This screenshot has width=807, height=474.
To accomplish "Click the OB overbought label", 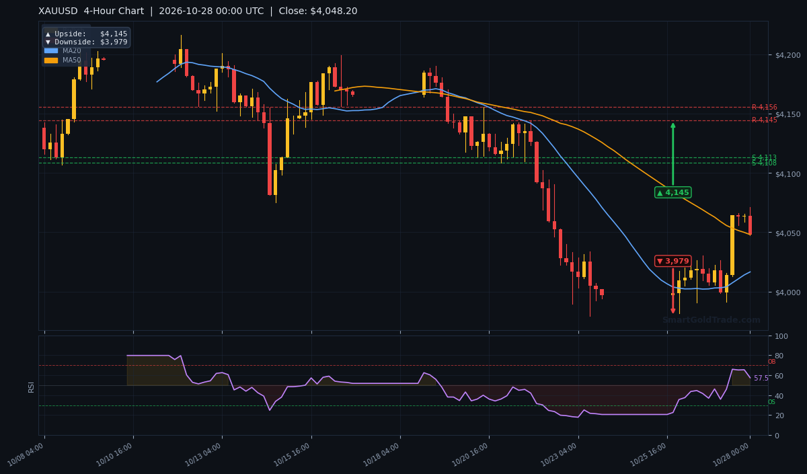I will coord(771,362).
